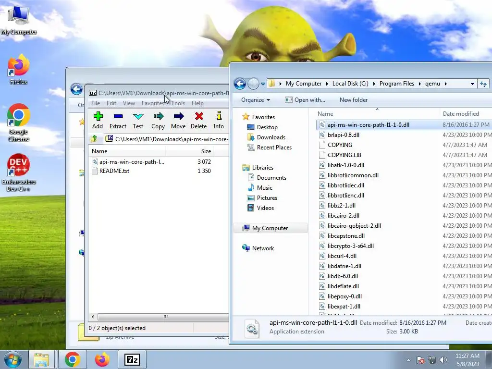The width and height of the screenshot is (492, 369).
Task: Click New folder in Explorer toolbar
Action: point(354,100)
